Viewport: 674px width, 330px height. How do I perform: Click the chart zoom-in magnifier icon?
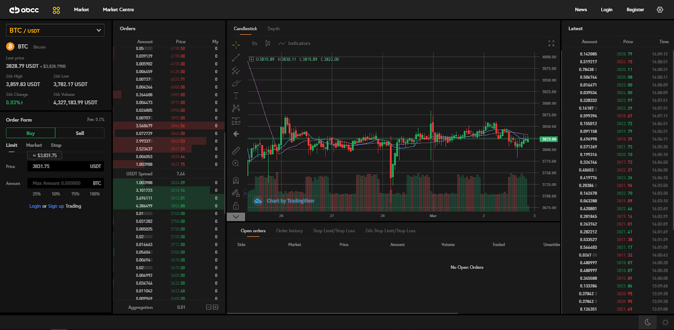click(x=236, y=163)
